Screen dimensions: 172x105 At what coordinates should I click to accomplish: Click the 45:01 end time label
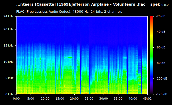[x=147, y=99]
